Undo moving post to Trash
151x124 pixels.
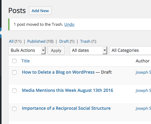(x=69, y=25)
